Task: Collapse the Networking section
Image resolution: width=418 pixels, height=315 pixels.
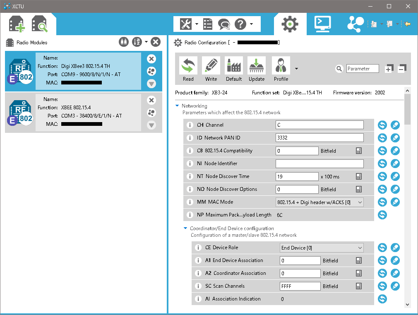Action: [177, 106]
